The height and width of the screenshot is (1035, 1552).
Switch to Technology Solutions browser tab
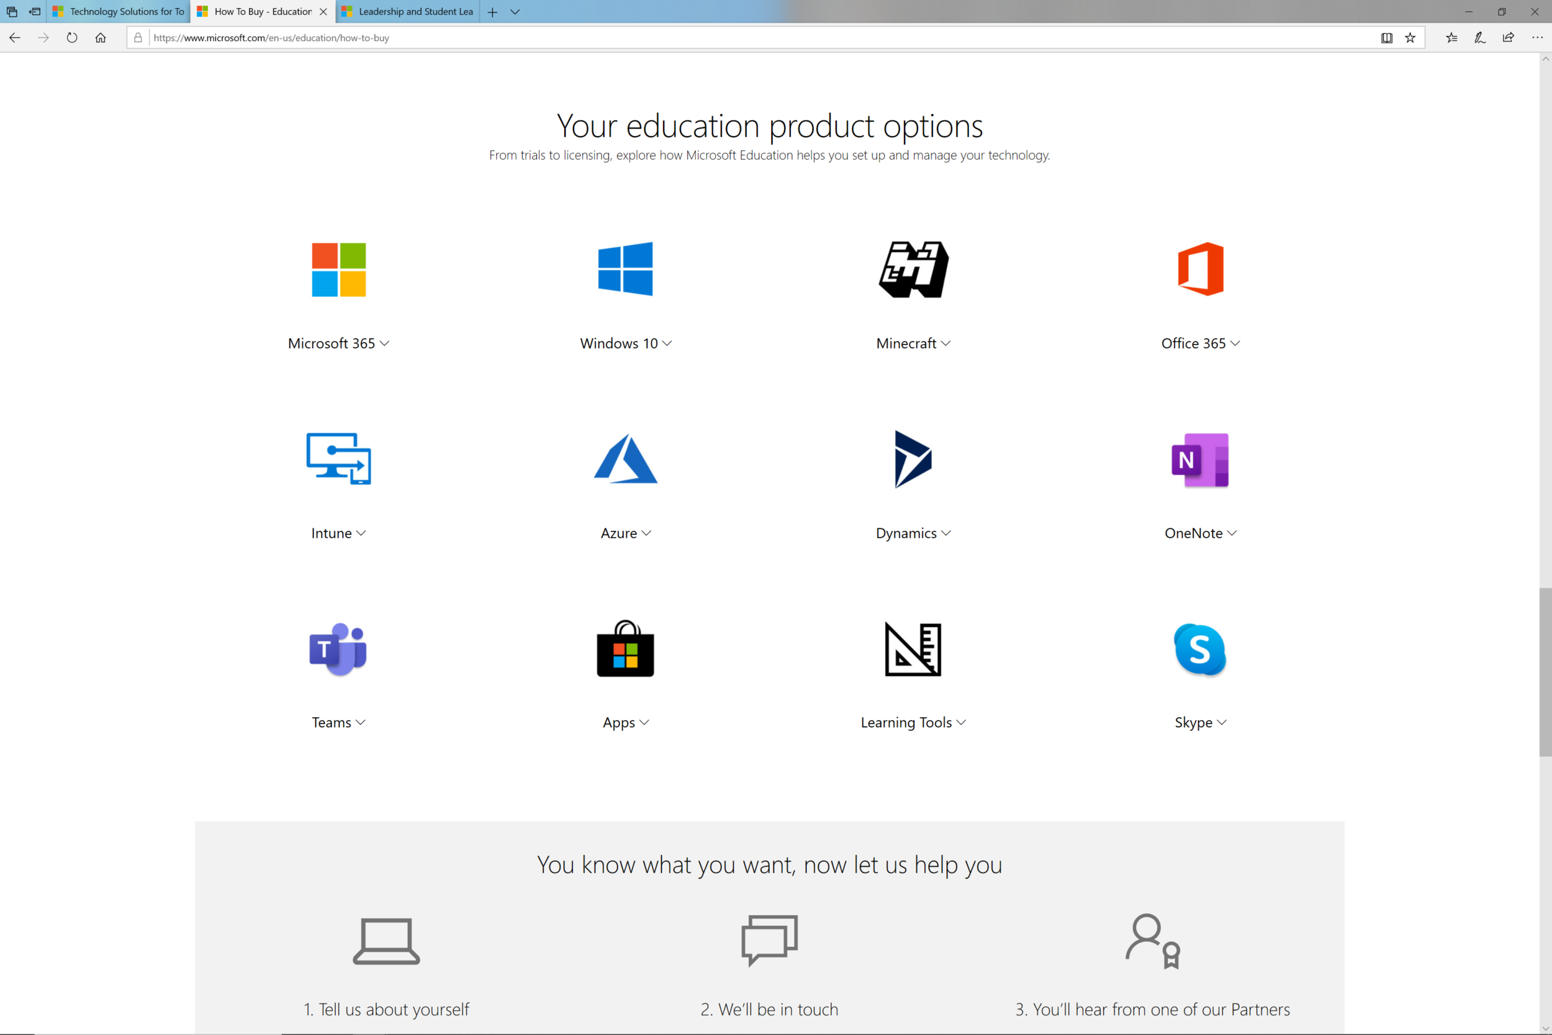point(119,11)
